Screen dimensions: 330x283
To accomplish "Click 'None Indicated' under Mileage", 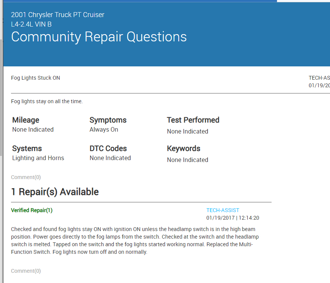I will 33,129.
